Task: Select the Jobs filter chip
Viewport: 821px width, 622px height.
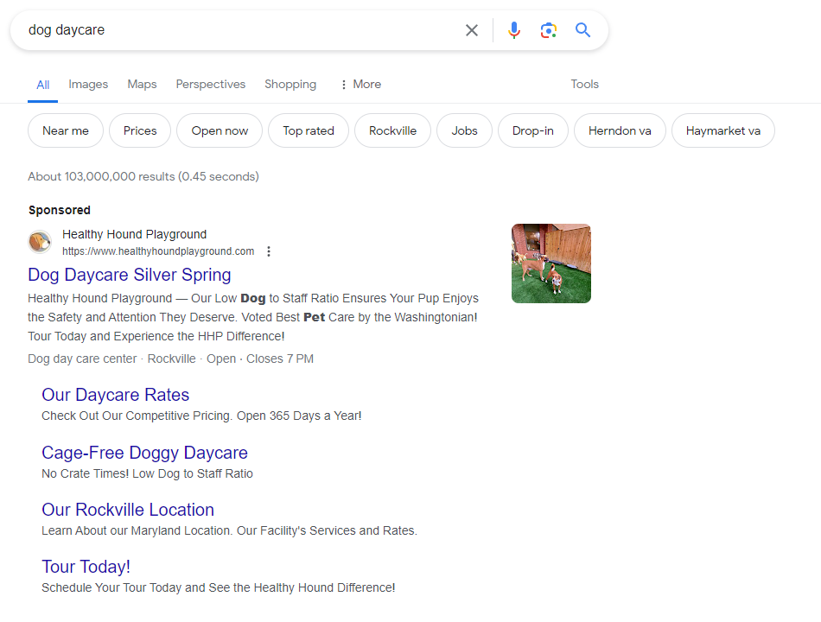Action: 464,131
